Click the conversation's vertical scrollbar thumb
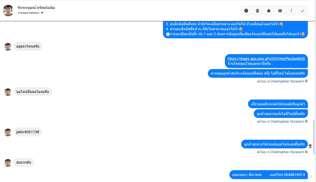 (314, 137)
